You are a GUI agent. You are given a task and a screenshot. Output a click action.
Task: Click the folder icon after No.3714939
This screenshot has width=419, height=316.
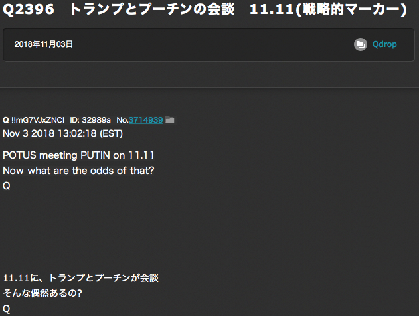(x=170, y=120)
